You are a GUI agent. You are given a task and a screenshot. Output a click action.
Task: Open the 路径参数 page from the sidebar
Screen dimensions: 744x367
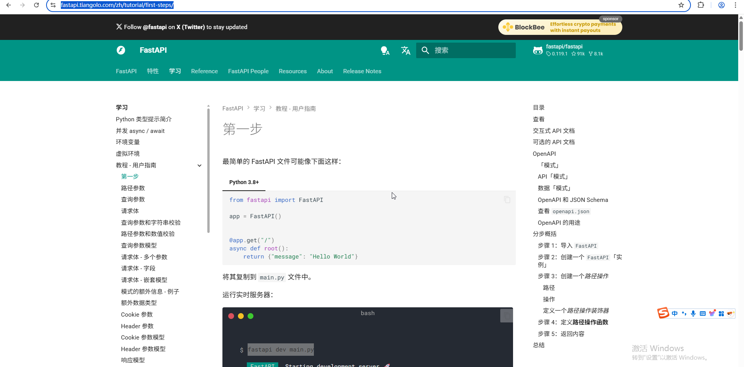[x=133, y=188]
